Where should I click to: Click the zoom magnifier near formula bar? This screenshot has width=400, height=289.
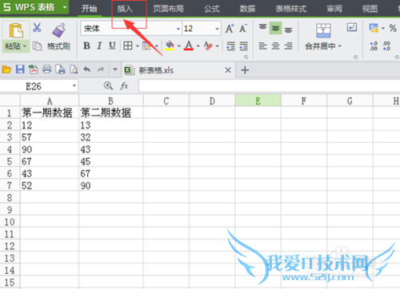108,85
